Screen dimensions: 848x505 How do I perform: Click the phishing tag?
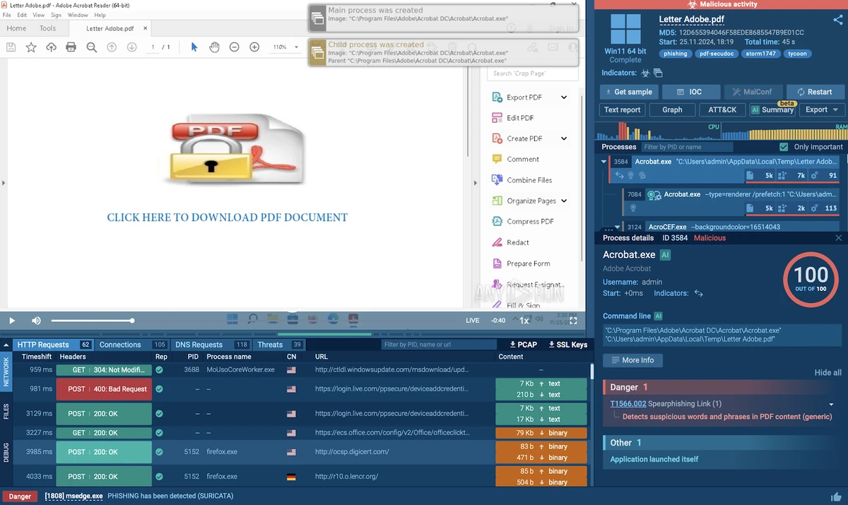point(676,54)
